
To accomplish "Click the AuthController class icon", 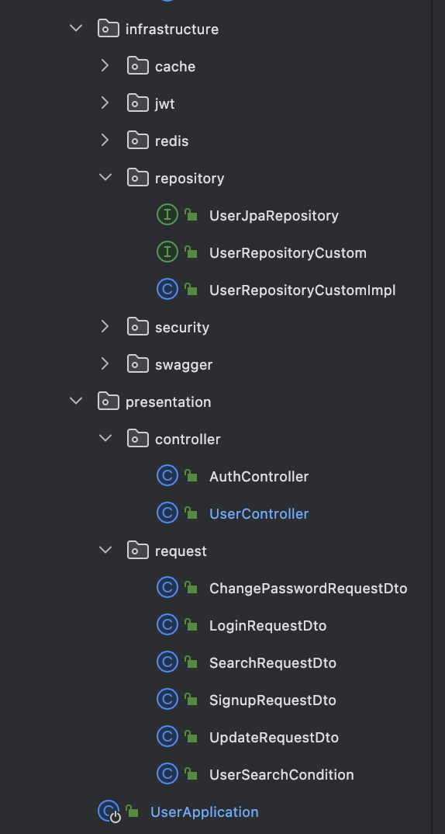I will (x=167, y=476).
